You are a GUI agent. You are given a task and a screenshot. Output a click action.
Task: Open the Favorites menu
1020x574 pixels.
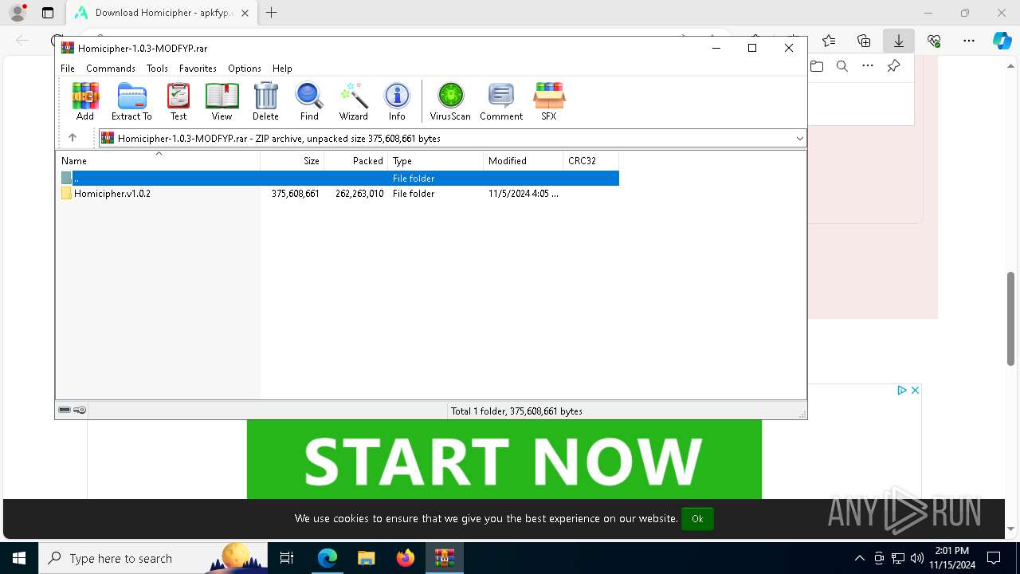click(198, 69)
